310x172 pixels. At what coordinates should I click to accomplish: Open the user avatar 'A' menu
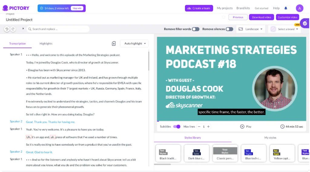pyautogui.click(x=299, y=8)
